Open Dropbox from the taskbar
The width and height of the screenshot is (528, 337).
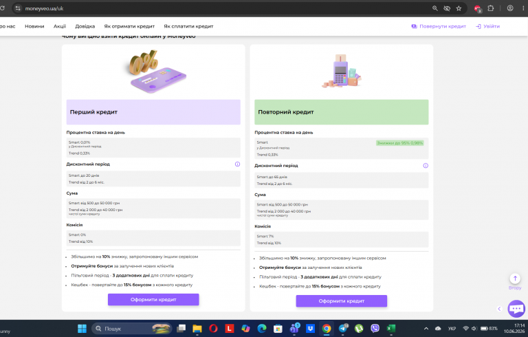click(x=310, y=328)
